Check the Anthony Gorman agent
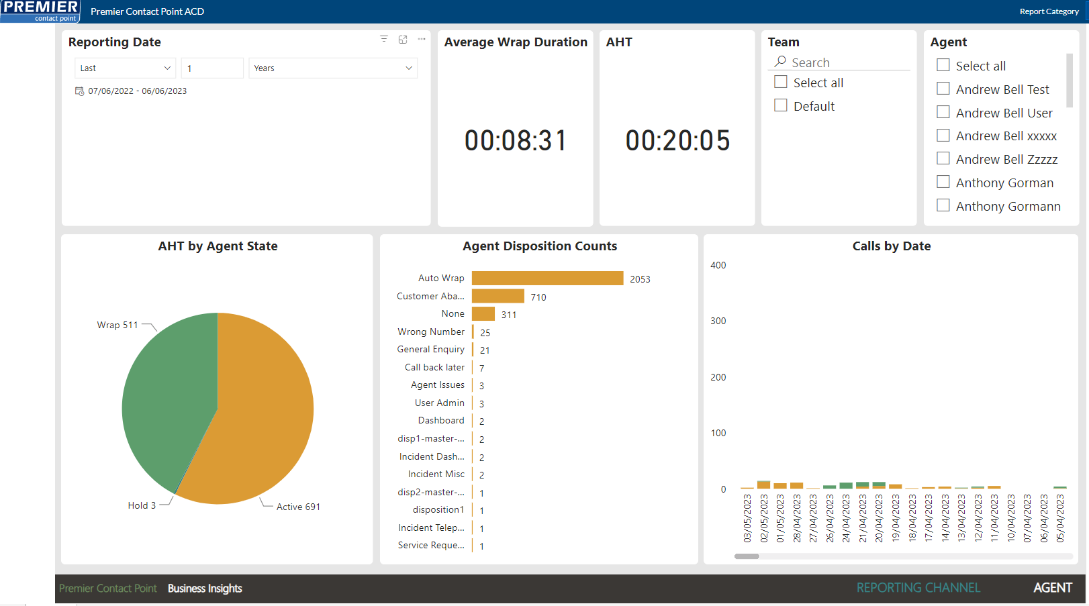The image size is (1089, 606). click(943, 182)
